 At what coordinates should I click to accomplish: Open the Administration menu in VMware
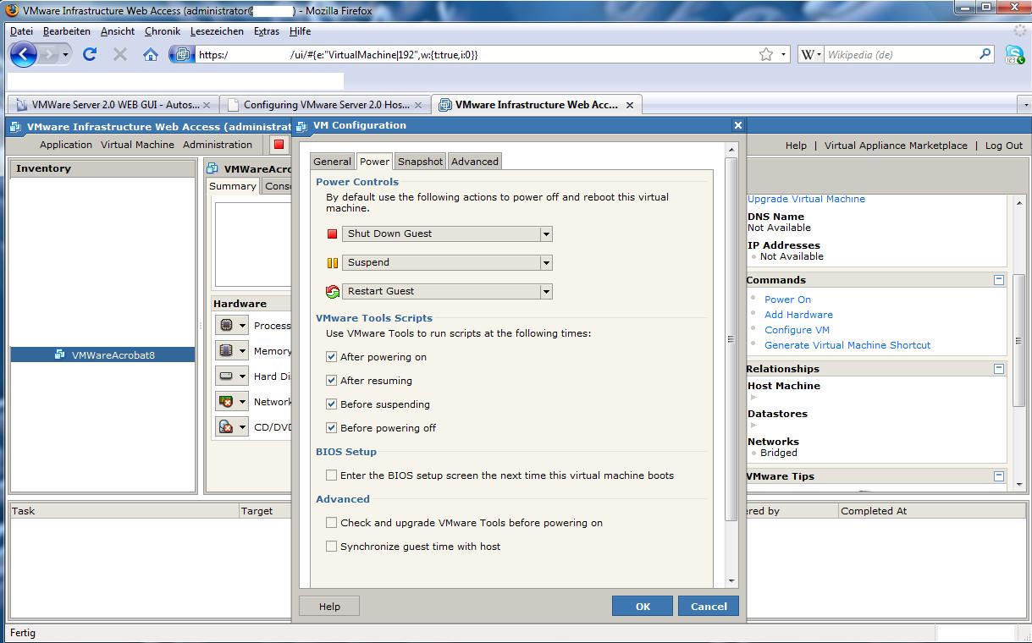218,145
